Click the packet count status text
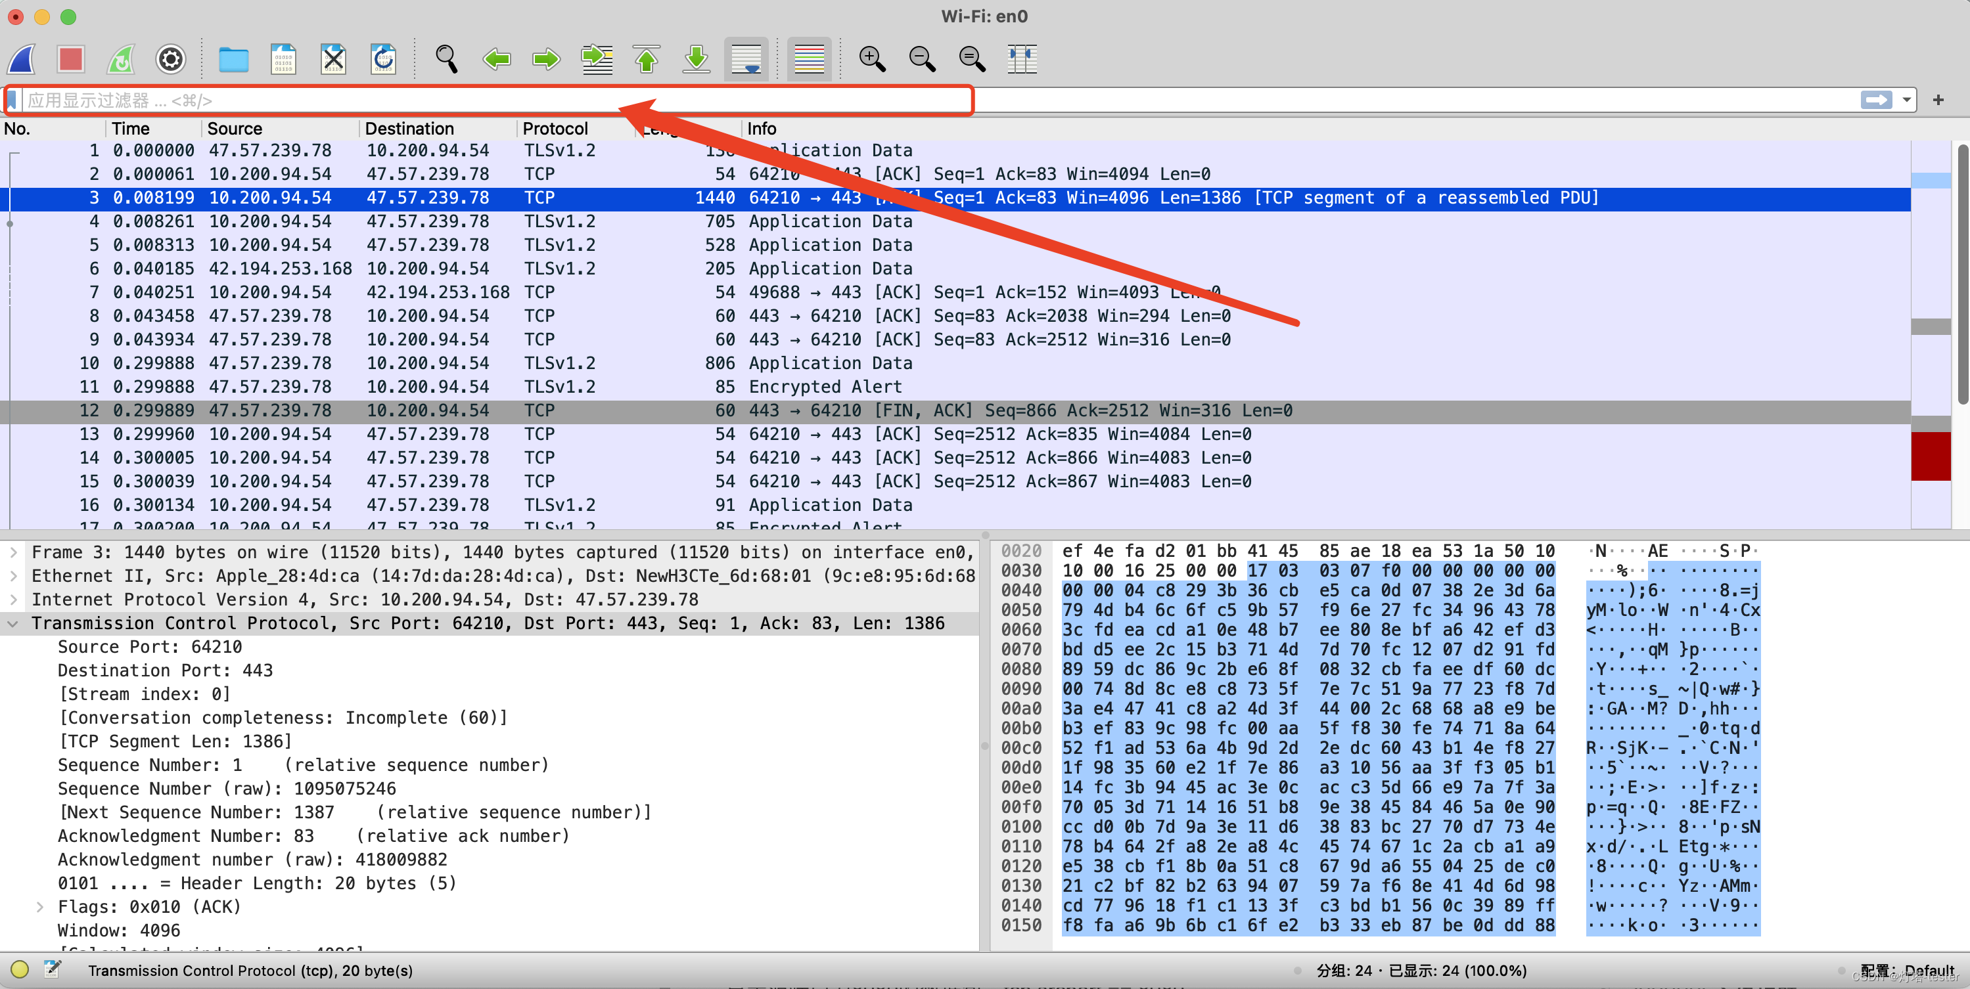 (1421, 970)
